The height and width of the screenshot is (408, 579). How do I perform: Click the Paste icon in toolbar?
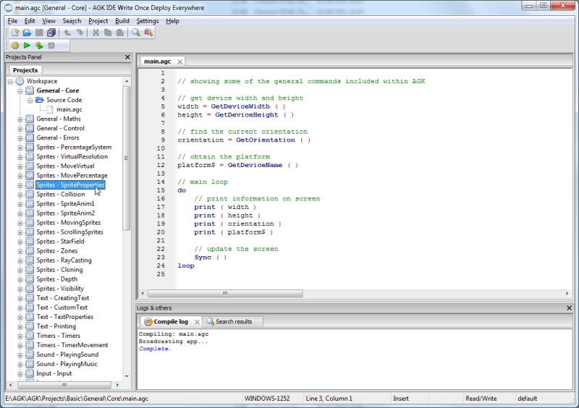(120, 33)
